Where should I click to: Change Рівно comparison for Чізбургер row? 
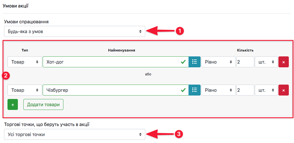(218, 90)
